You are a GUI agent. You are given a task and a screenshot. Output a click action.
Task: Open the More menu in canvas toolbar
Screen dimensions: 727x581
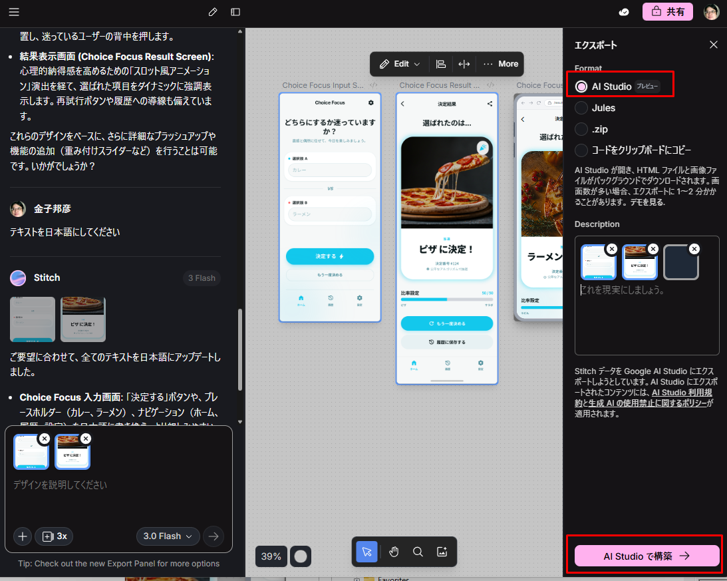click(501, 64)
